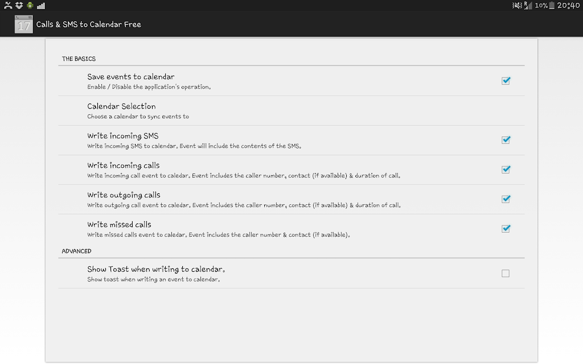Enable Show Toast when writing checkbox
583x364 pixels.
click(506, 274)
